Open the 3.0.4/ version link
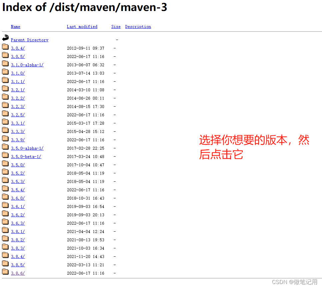322x288 pixels. [x=18, y=48]
